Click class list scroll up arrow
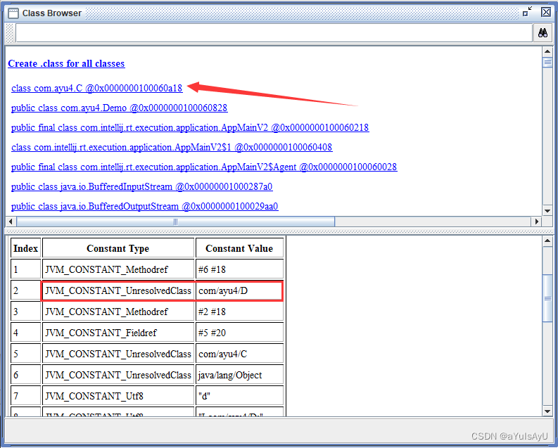The image size is (558, 448). click(547, 52)
